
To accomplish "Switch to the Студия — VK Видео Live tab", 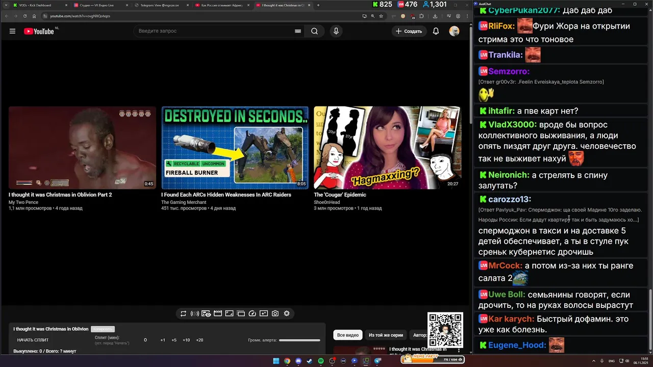I will (x=101, y=5).
